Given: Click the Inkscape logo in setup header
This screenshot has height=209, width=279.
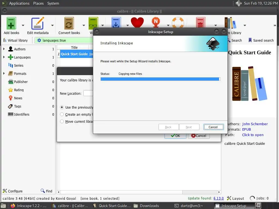Looking at the screenshot, I should pos(213,44).
